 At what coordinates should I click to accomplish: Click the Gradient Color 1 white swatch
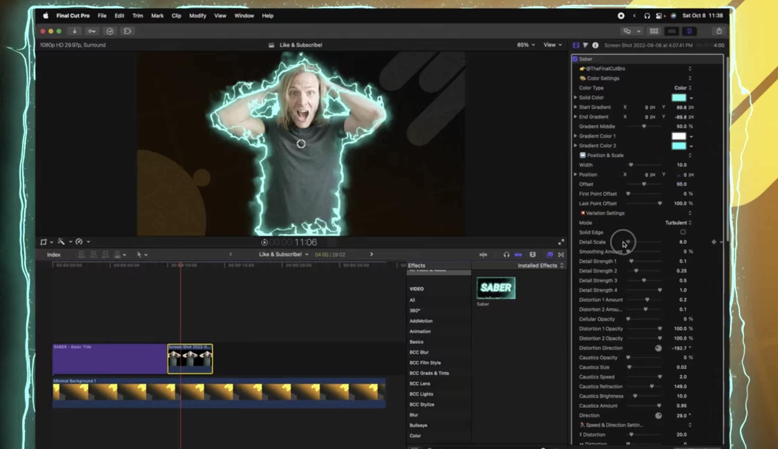679,136
